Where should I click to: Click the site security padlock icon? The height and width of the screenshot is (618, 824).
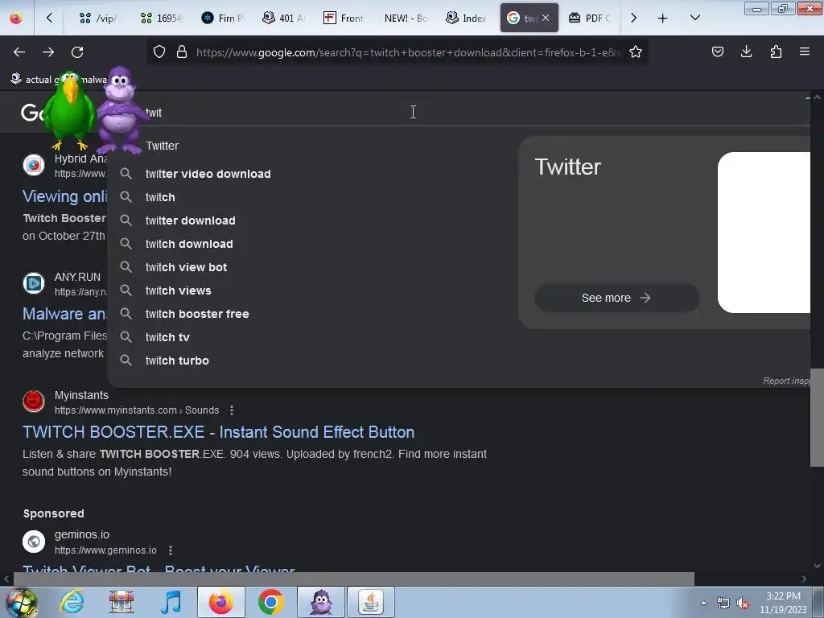(x=182, y=52)
